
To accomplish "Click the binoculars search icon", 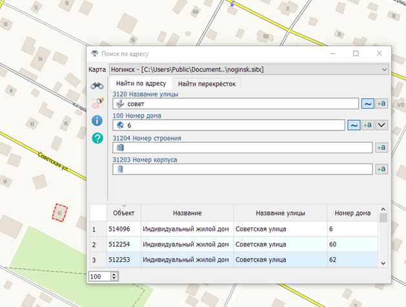I will coord(97,85).
